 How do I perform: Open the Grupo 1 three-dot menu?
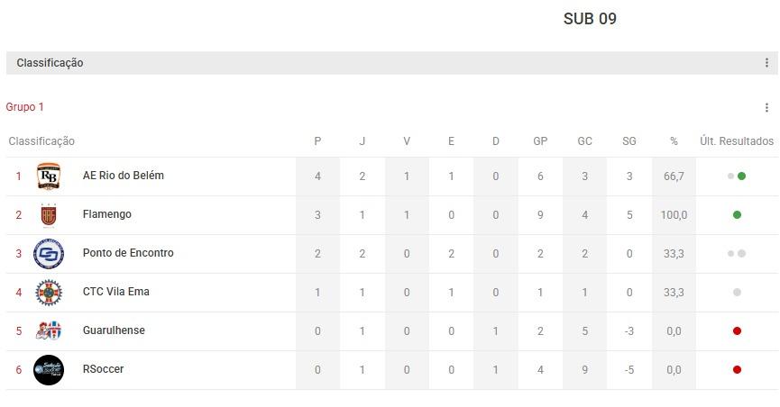pos(766,107)
